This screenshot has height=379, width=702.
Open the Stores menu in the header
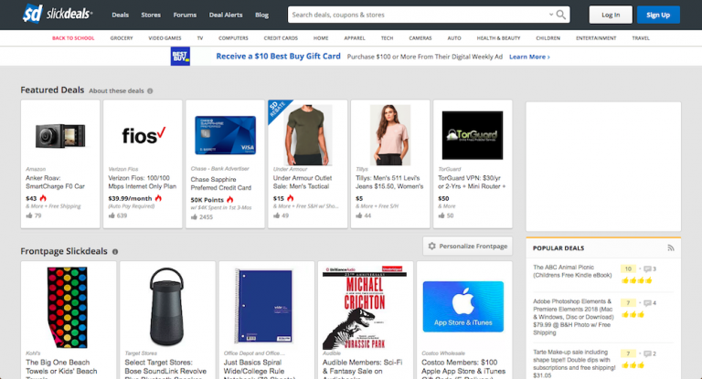pos(151,15)
